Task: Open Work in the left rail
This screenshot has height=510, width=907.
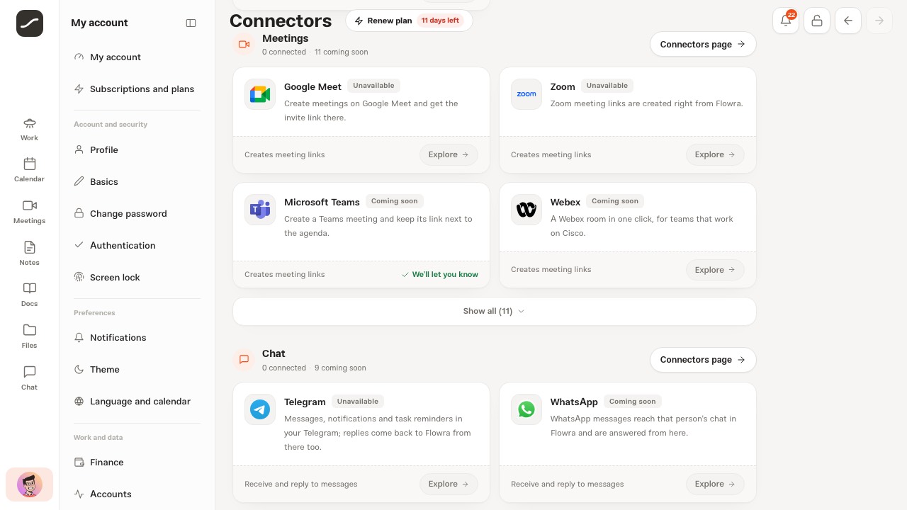Action: [29, 130]
